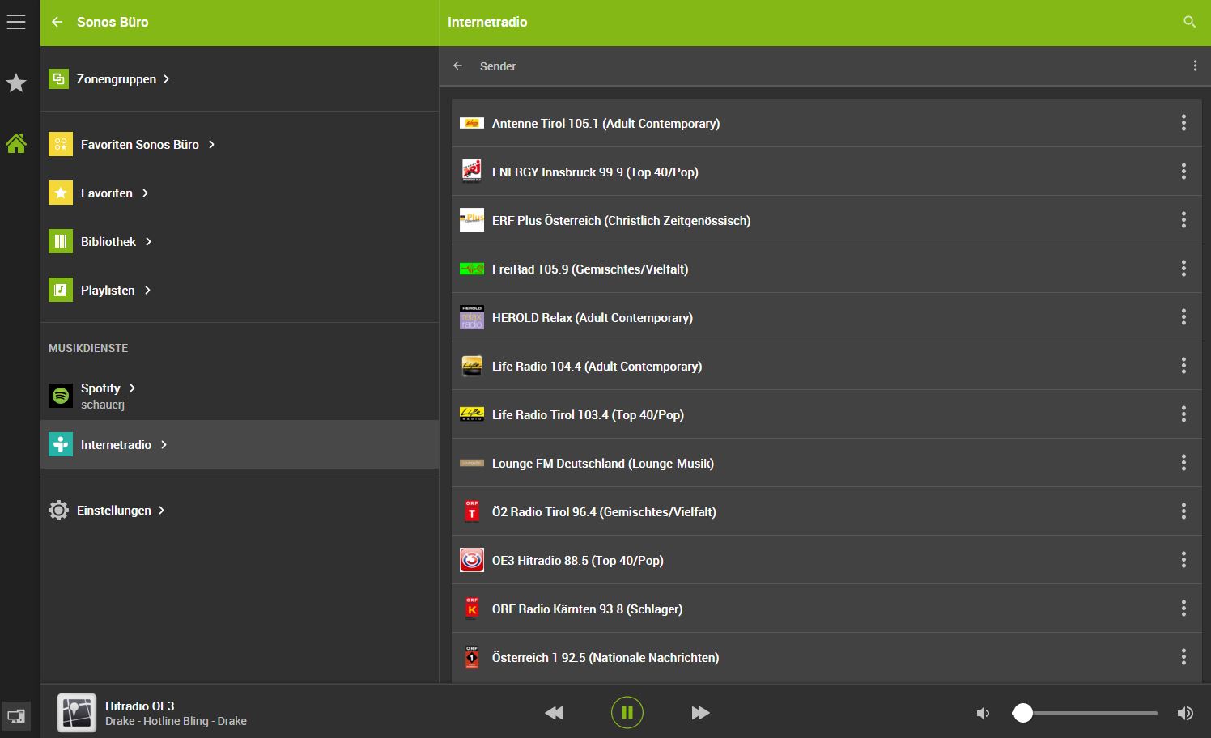Open the hamburger menu

(x=16, y=22)
